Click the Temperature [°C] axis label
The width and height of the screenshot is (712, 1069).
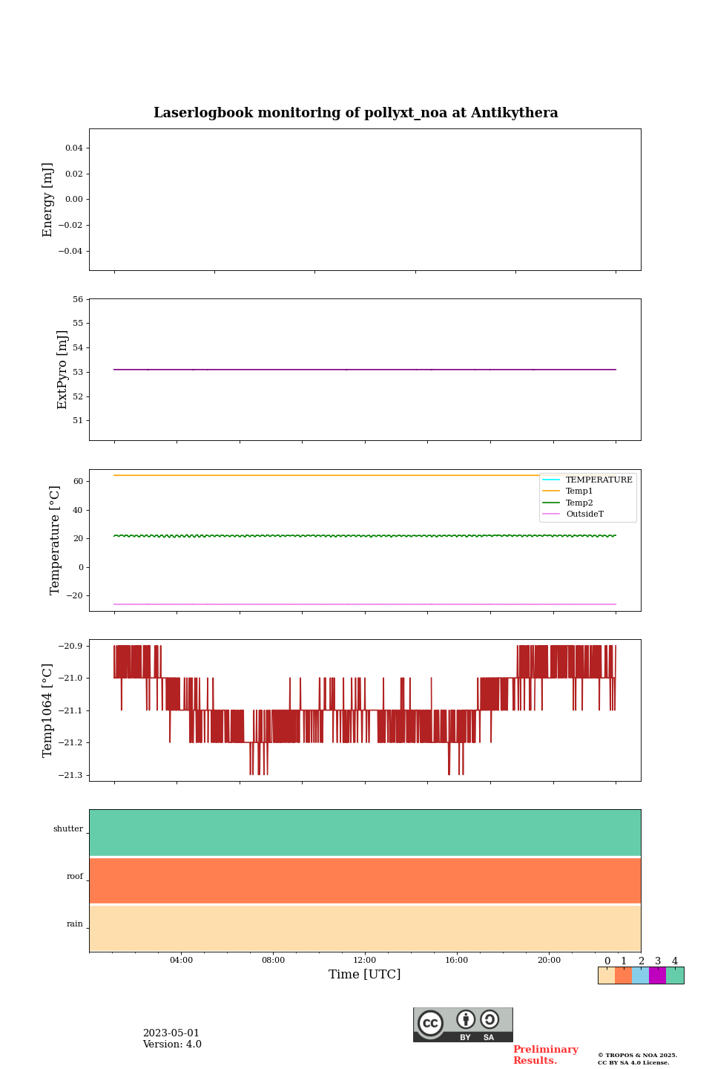click(x=55, y=540)
